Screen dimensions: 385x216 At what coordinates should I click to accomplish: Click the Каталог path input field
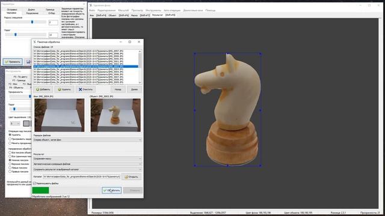pyautogui.click(x=82, y=176)
